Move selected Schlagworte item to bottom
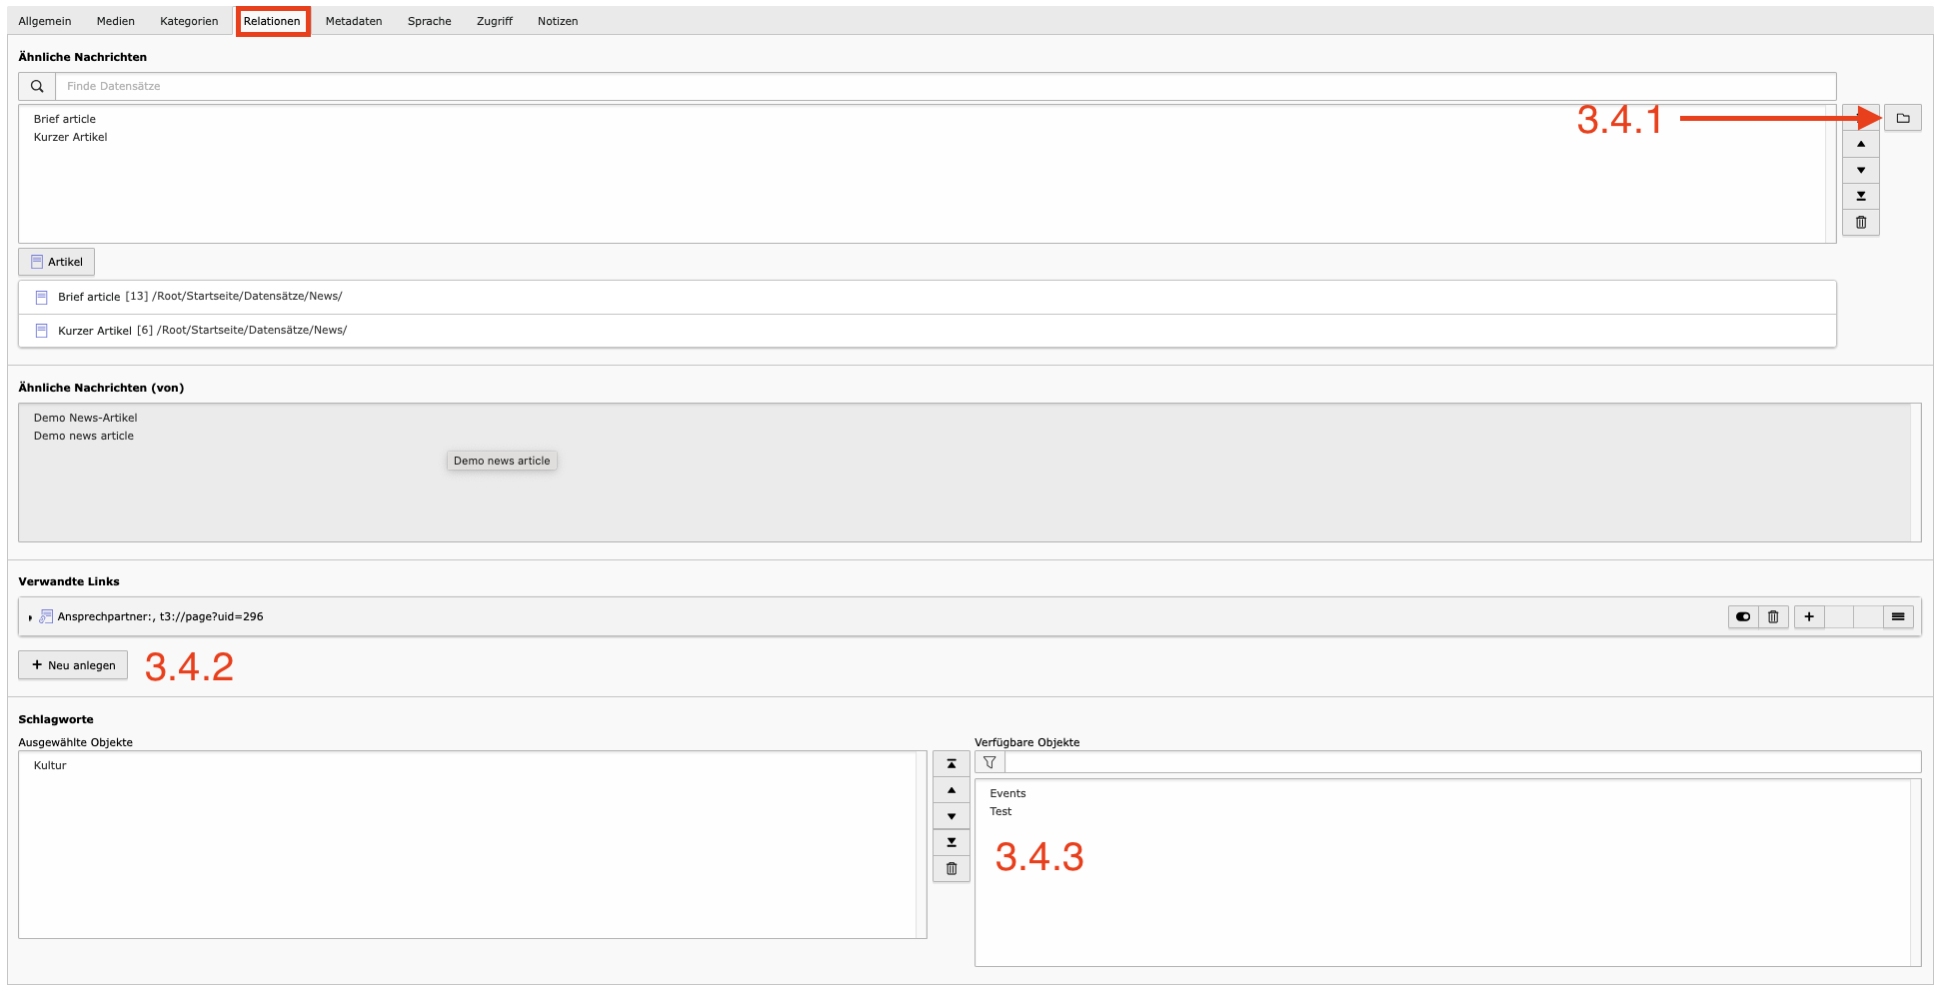 coord(951,842)
